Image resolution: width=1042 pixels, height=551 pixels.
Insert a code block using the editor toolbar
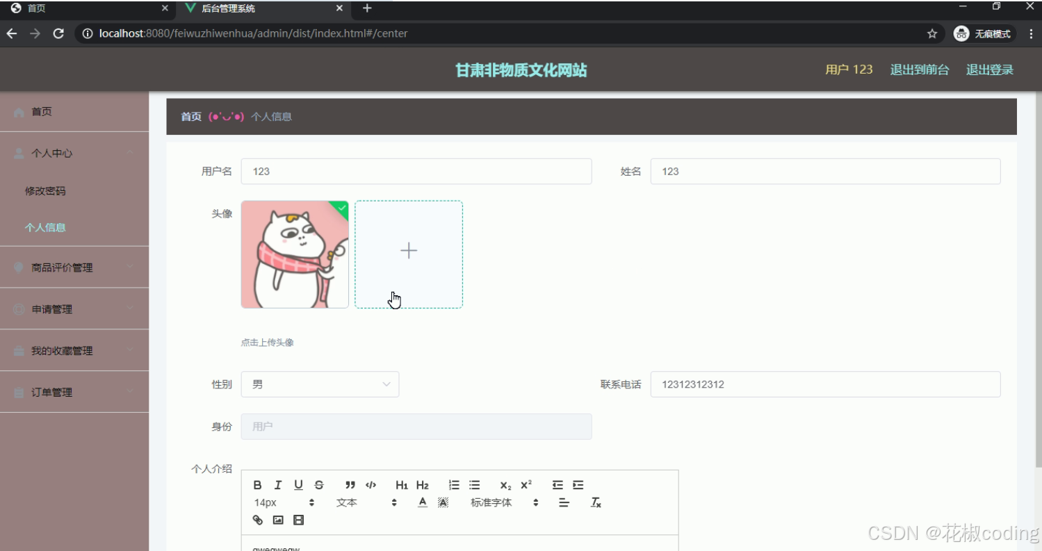point(371,484)
